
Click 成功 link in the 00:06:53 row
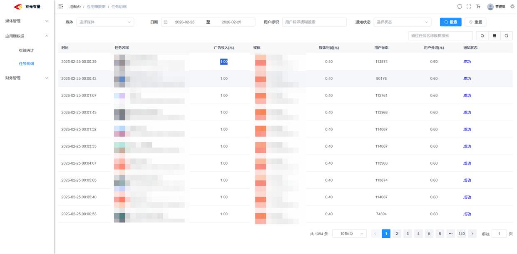467,214
